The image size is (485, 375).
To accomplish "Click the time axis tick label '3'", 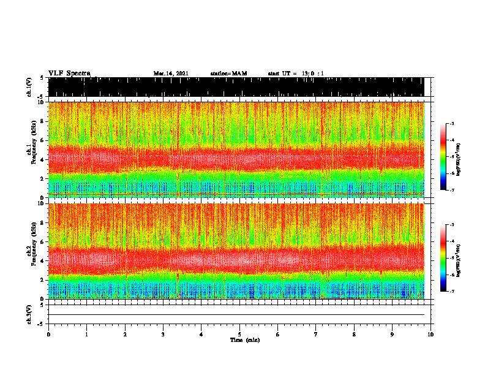I will (163, 335).
